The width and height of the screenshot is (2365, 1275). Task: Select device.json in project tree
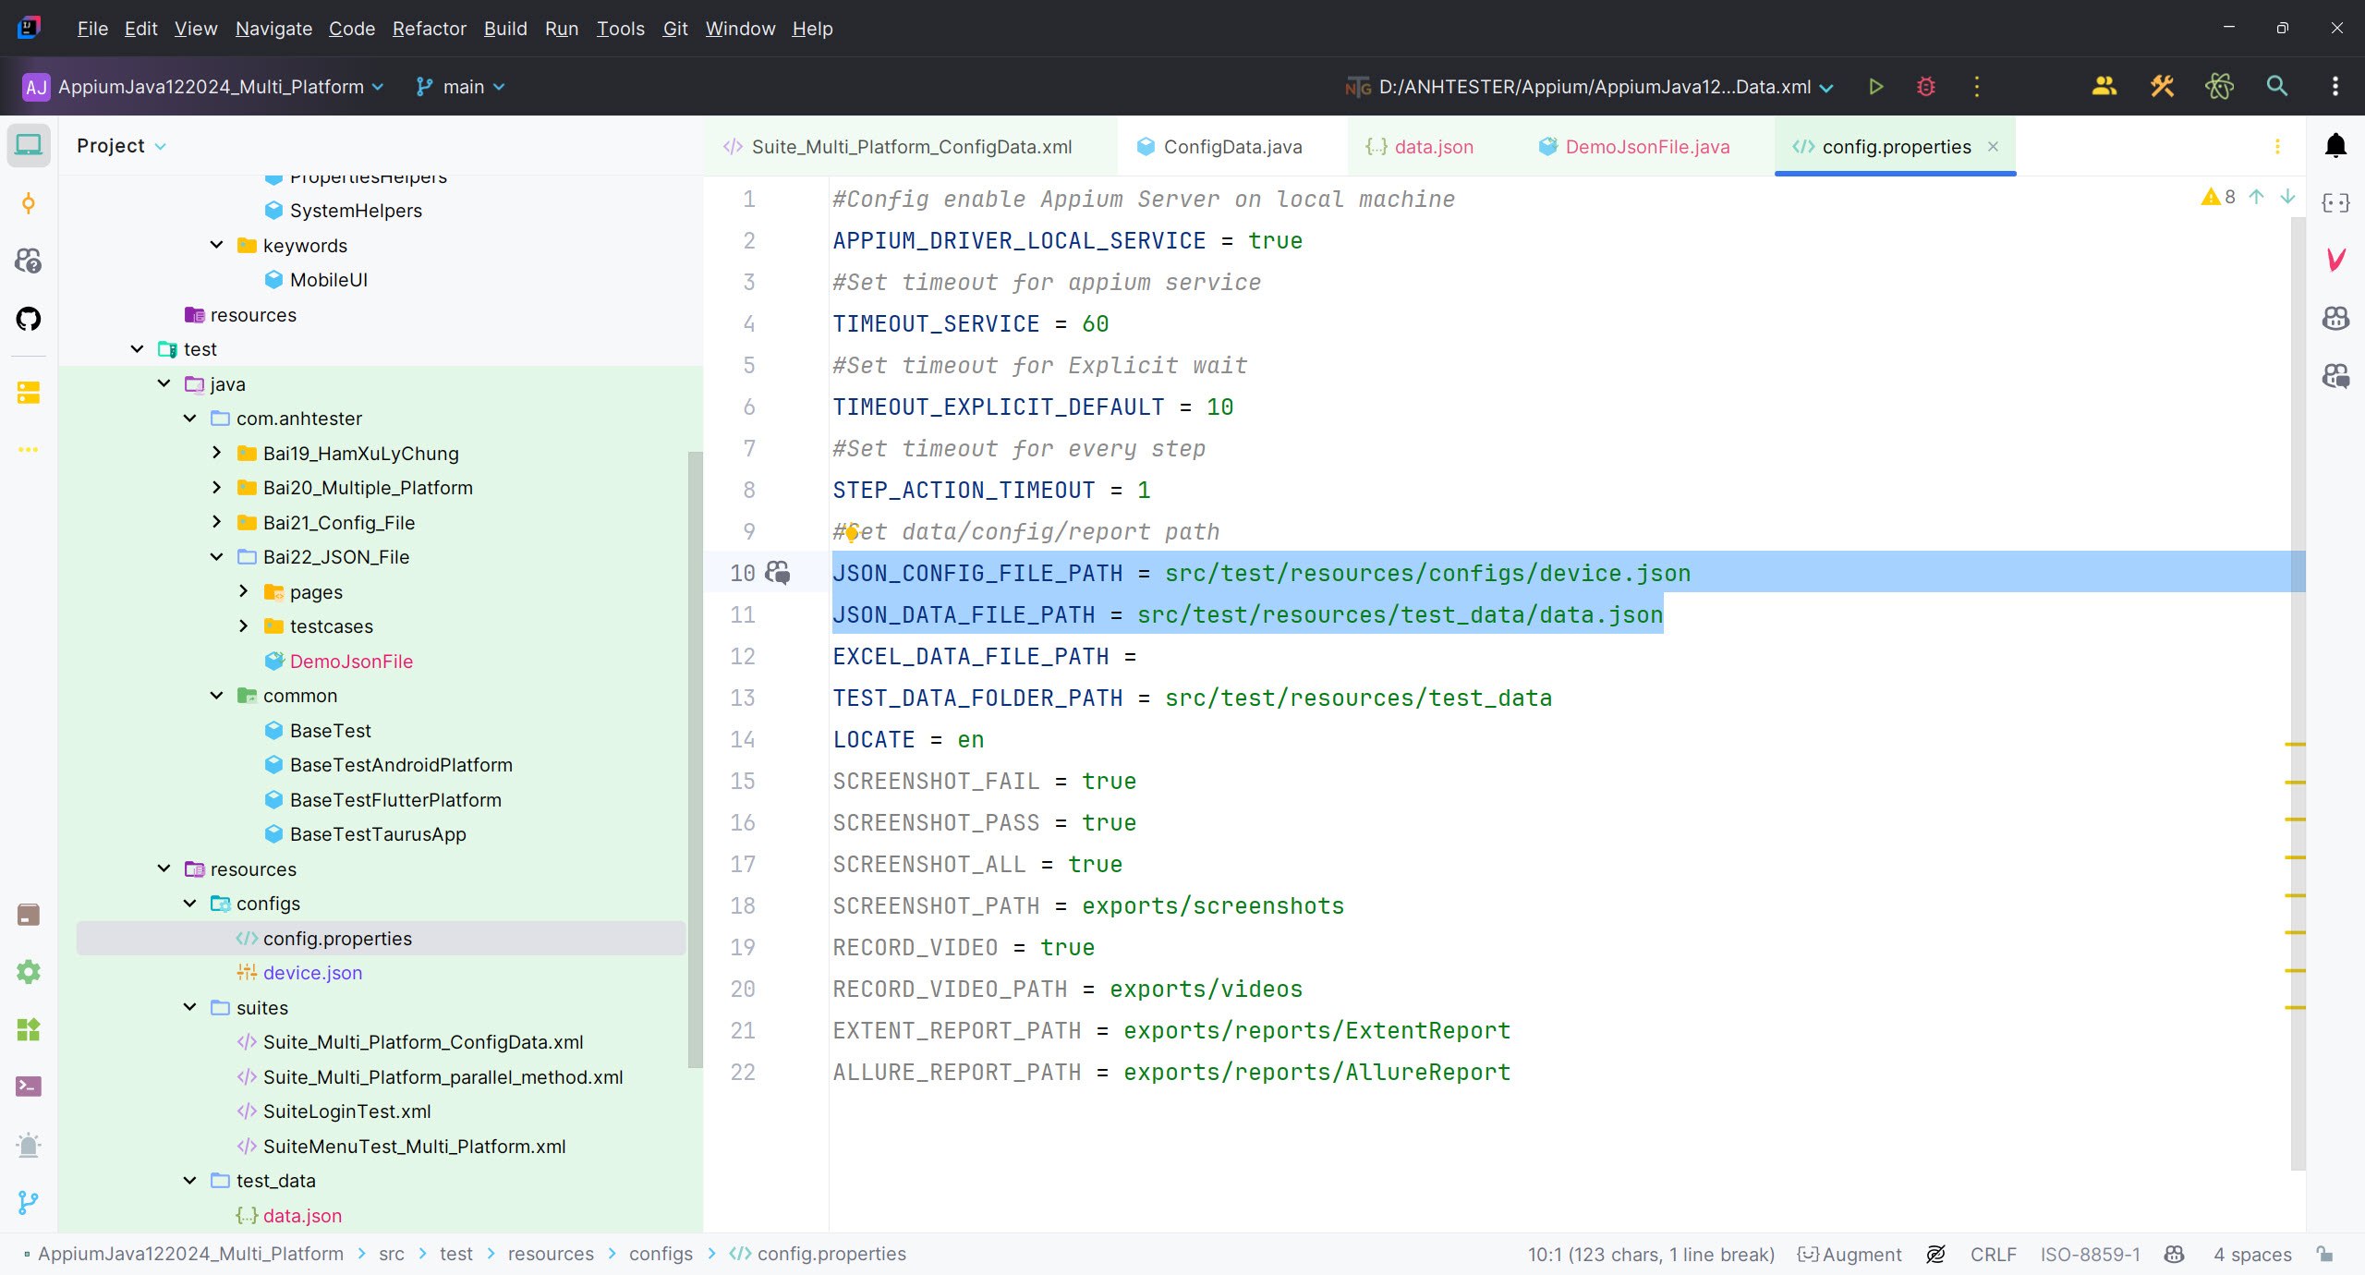tap(312, 973)
